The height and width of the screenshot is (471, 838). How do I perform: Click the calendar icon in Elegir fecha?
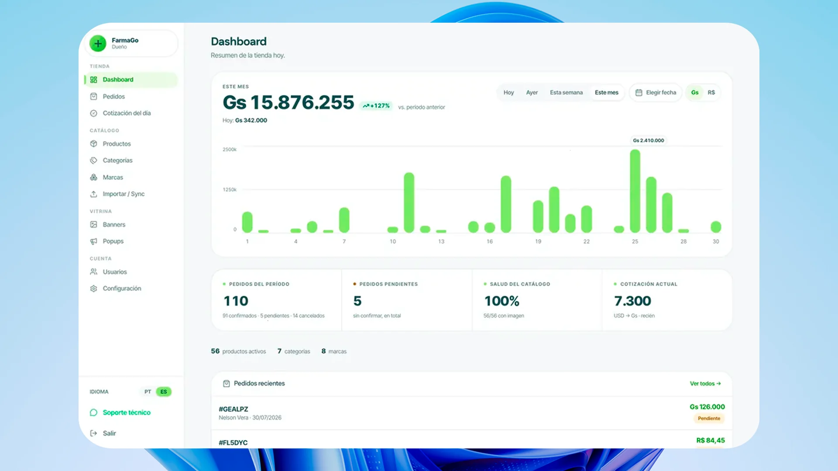tap(639, 92)
